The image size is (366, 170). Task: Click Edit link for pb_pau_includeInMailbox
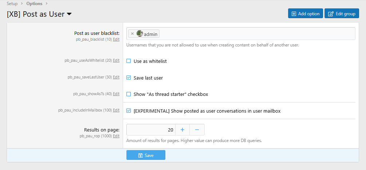point(116,110)
